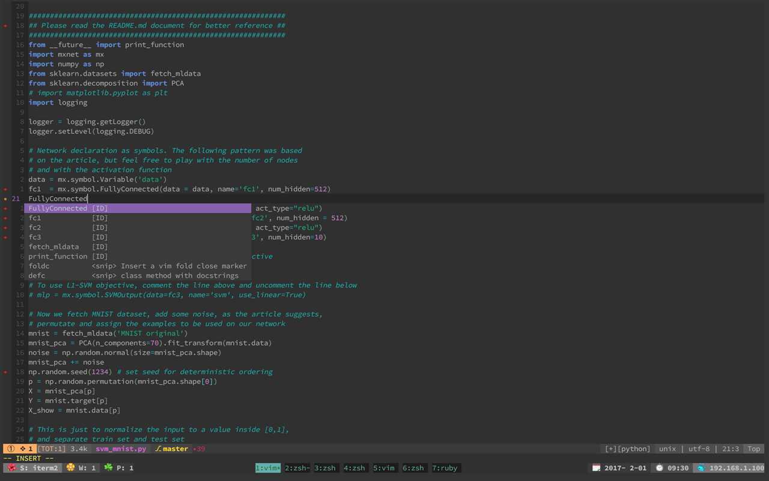Click the red gutter marker beside np.random.seed line
This screenshot has height=481, width=769.
[5, 372]
